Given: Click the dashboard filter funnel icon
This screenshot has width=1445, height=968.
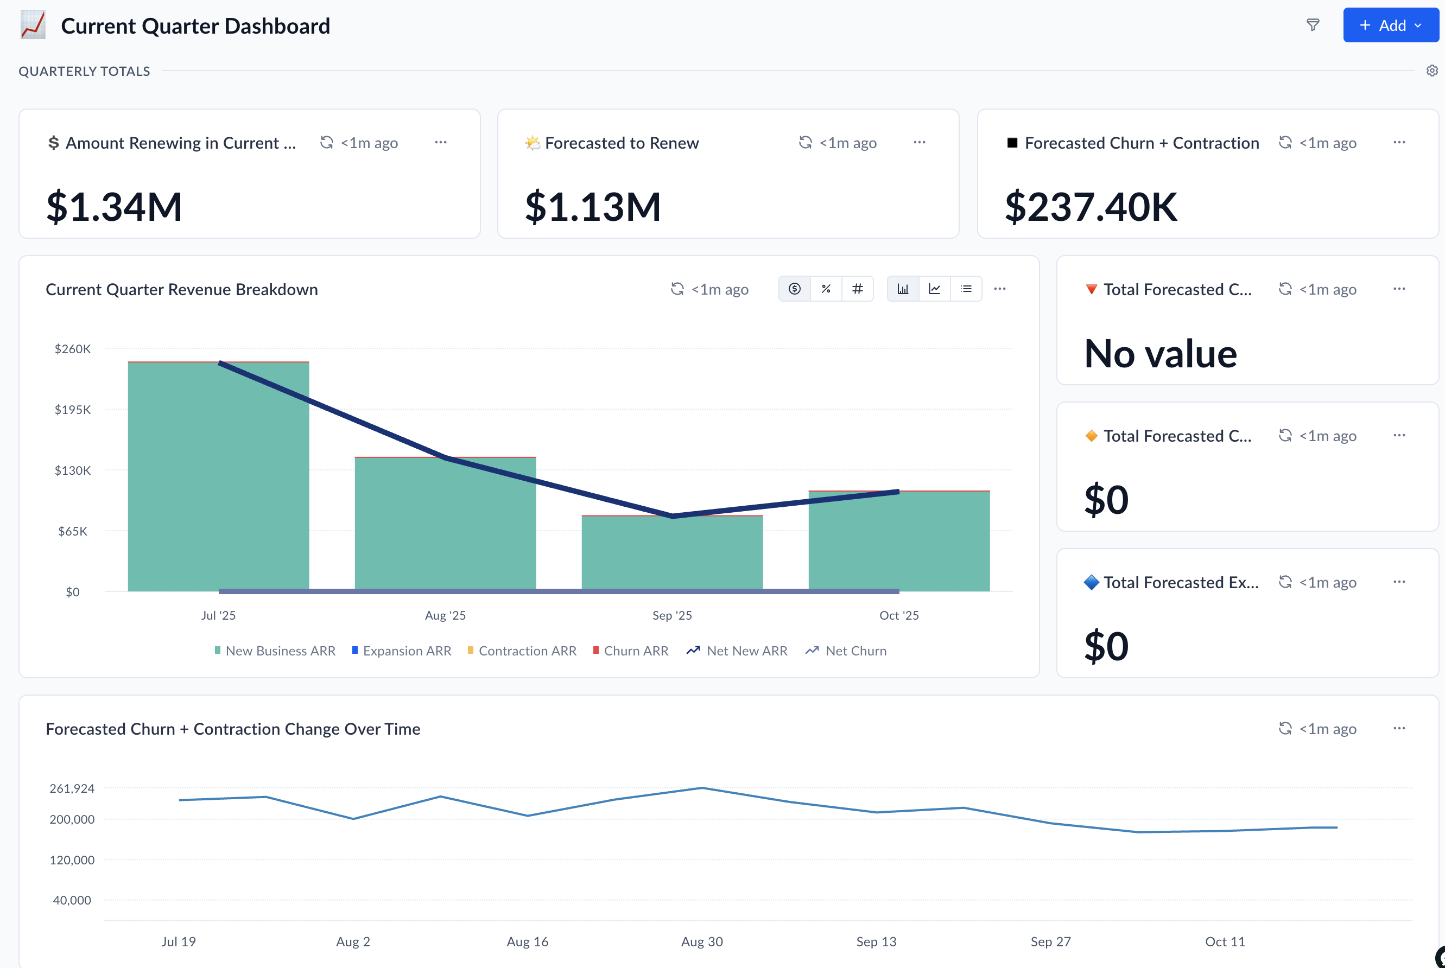Looking at the screenshot, I should 1313,26.
